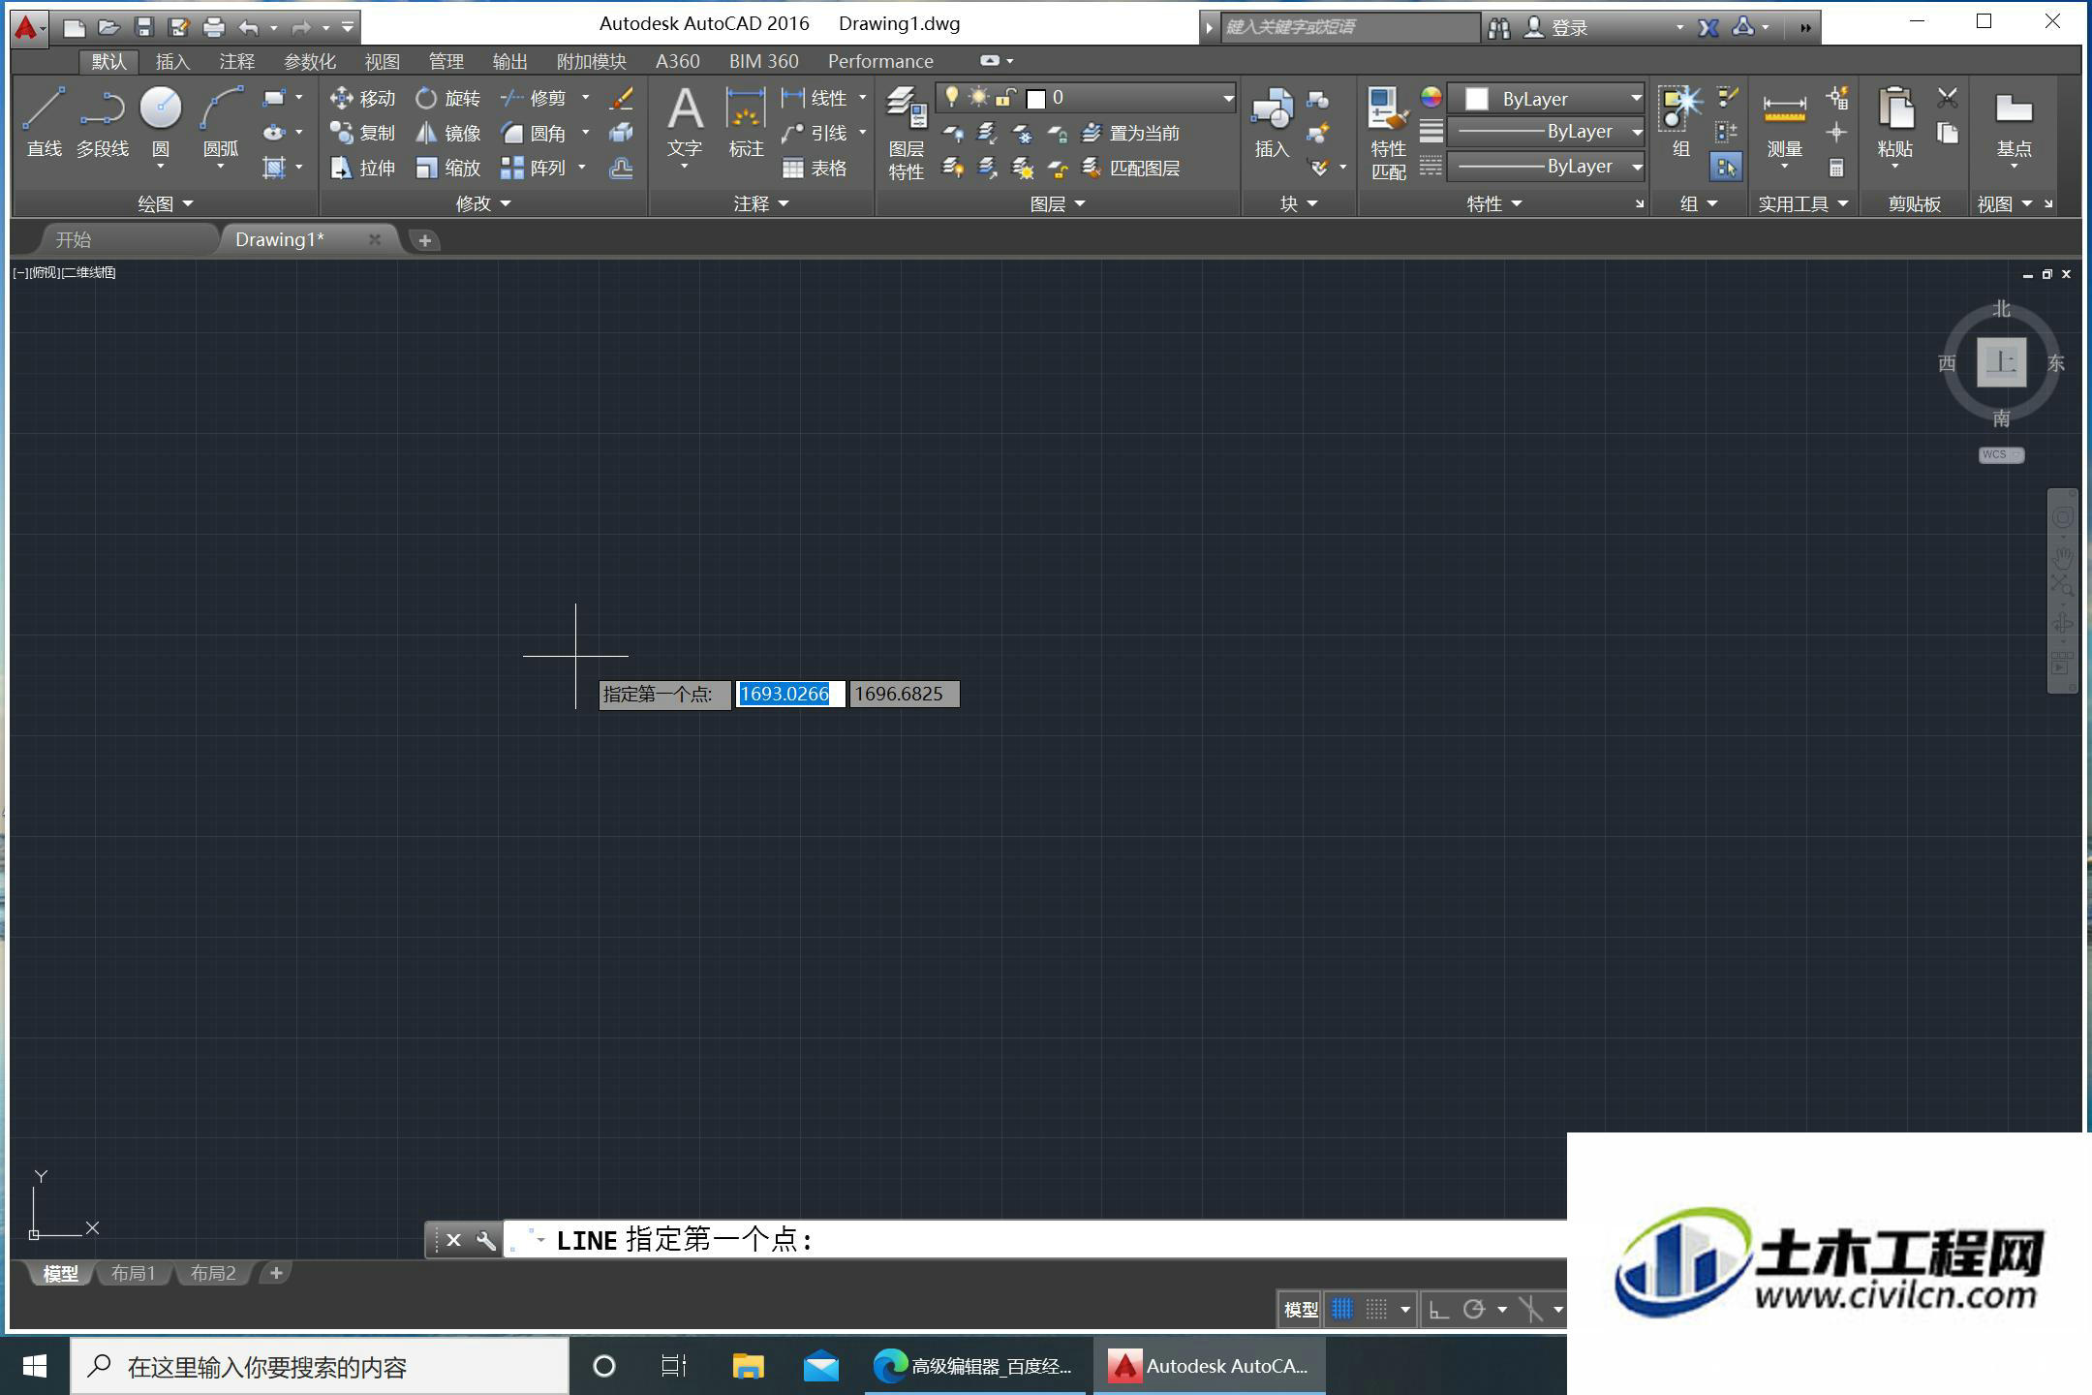Open the Dimension (标注) tool
The height and width of the screenshot is (1395, 2092).
click(x=746, y=122)
